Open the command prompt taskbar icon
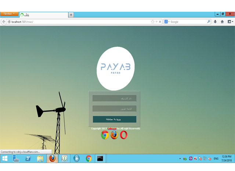This screenshot has height=171, width=235. (x=100, y=159)
